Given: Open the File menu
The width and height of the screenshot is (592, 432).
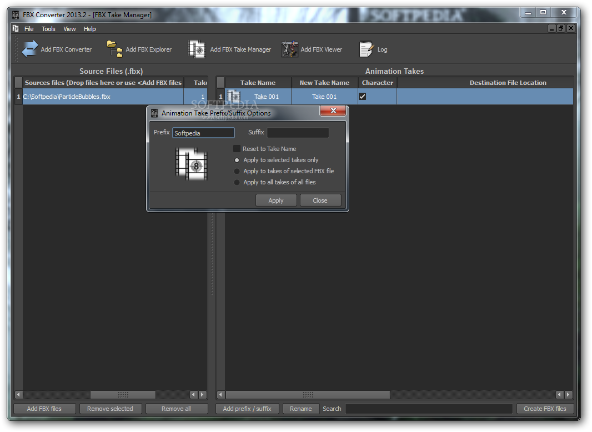Looking at the screenshot, I should click(29, 29).
